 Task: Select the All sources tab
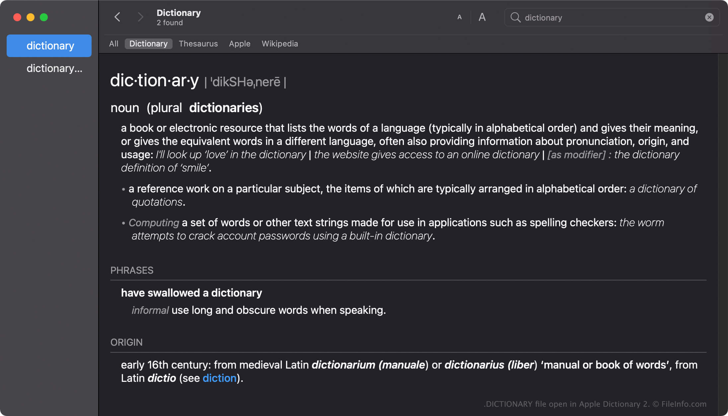click(x=114, y=43)
